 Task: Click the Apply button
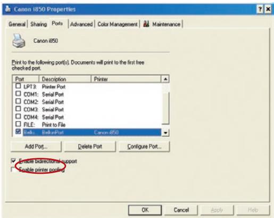pyautogui.click(x=217, y=210)
